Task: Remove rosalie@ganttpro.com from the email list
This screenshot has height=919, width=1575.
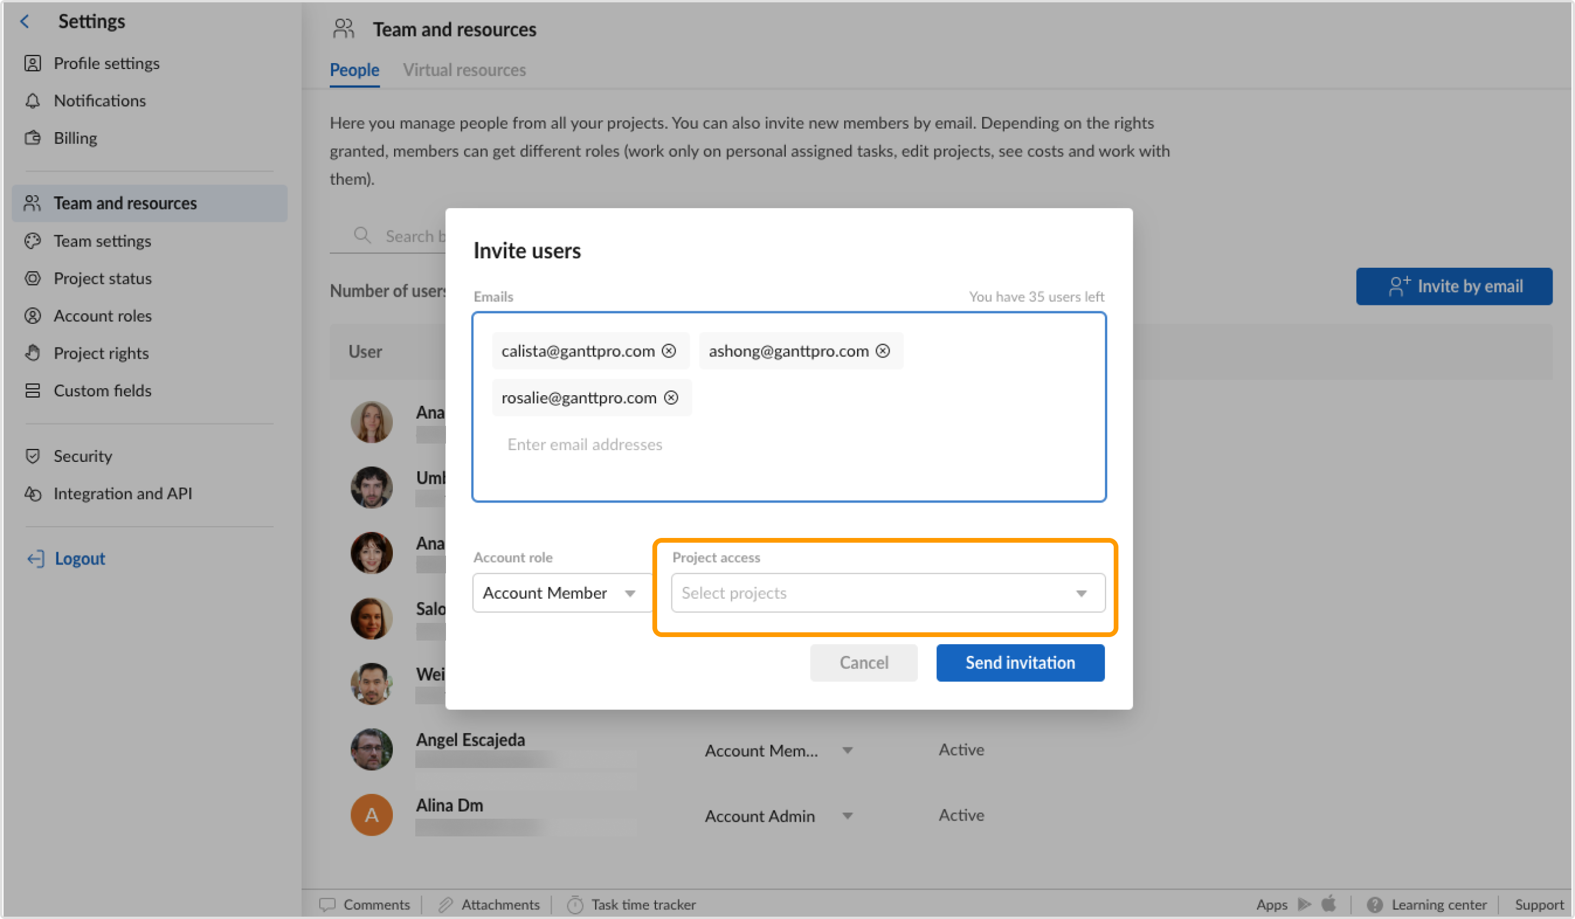Action: (x=671, y=398)
